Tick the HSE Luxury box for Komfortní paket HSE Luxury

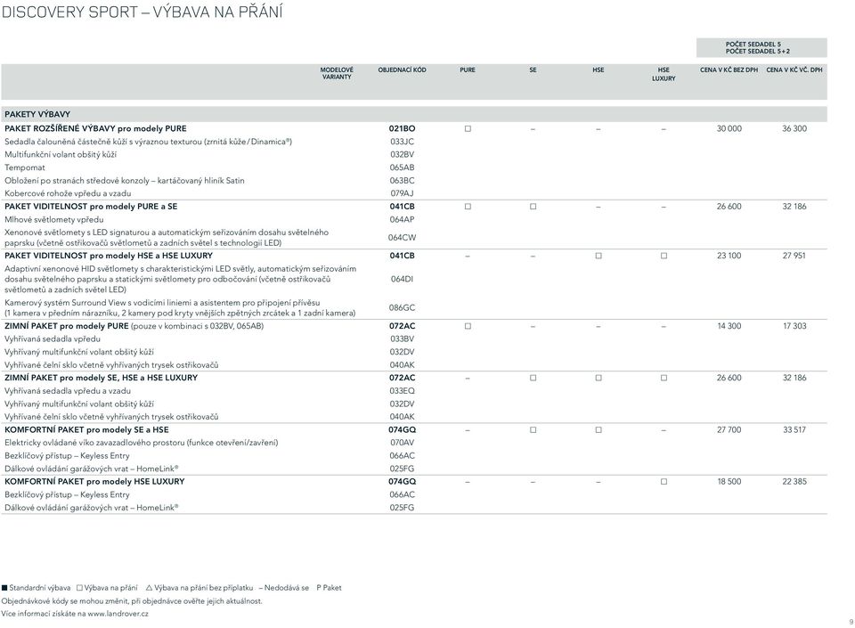(x=664, y=481)
